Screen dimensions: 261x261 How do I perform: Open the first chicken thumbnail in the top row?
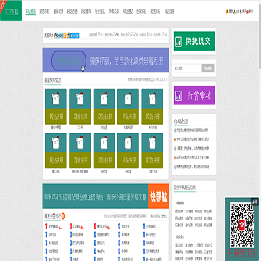[56, 107]
